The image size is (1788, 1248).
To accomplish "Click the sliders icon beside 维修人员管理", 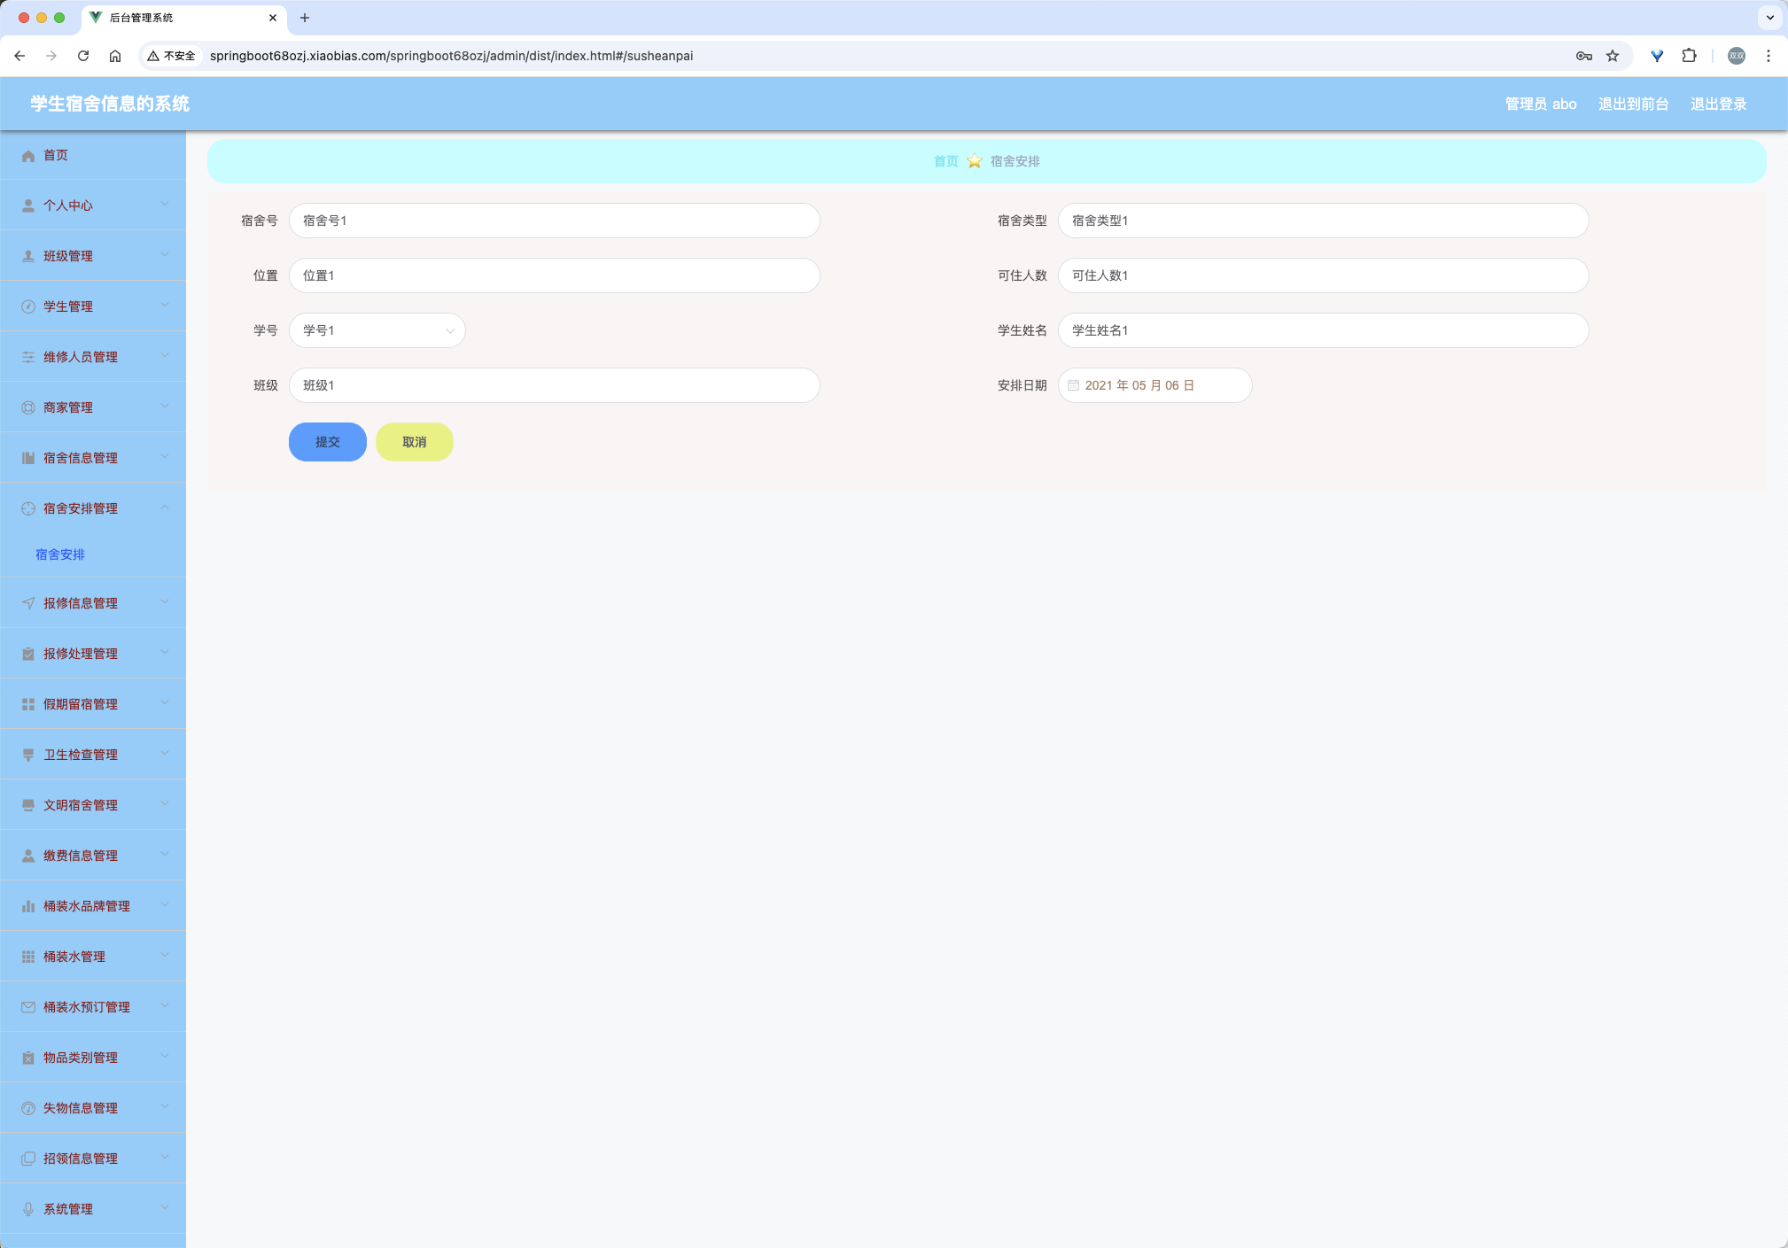I will pos(28,358).
